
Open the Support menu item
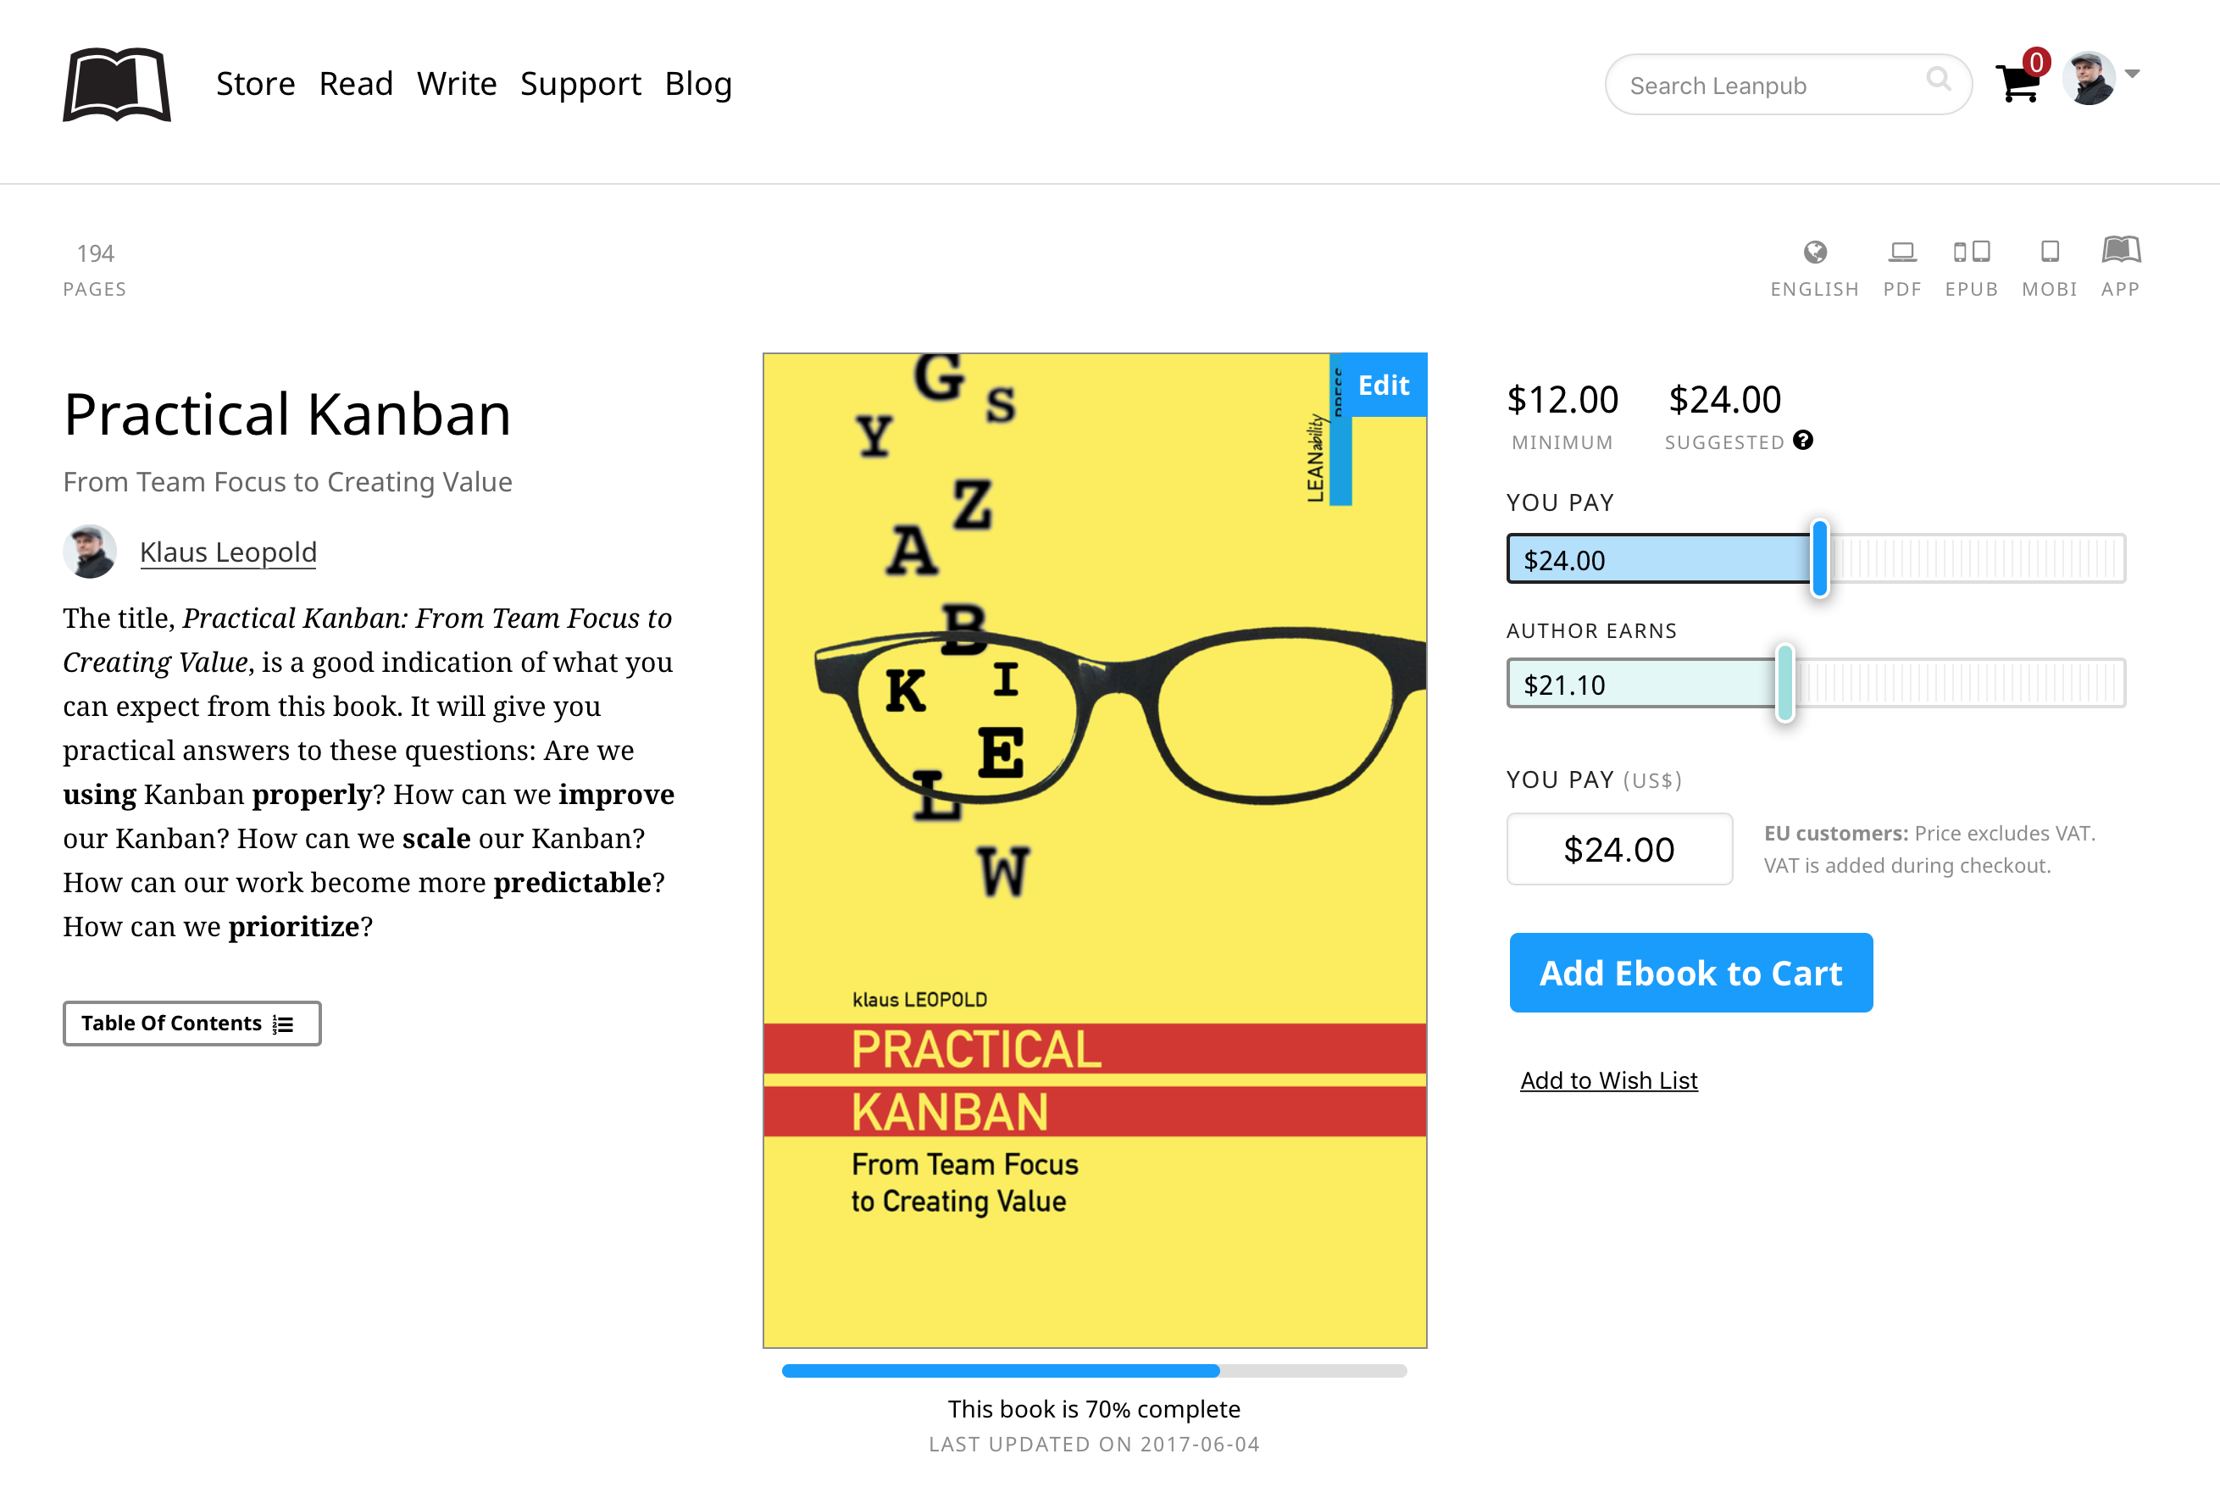tap(580, 84)
